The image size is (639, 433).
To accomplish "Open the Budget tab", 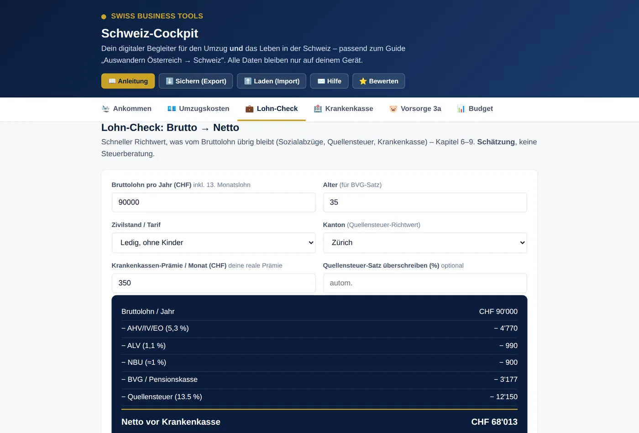I will (475, 109).
